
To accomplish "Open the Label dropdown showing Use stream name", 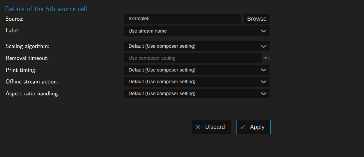I will click(197, 31).
